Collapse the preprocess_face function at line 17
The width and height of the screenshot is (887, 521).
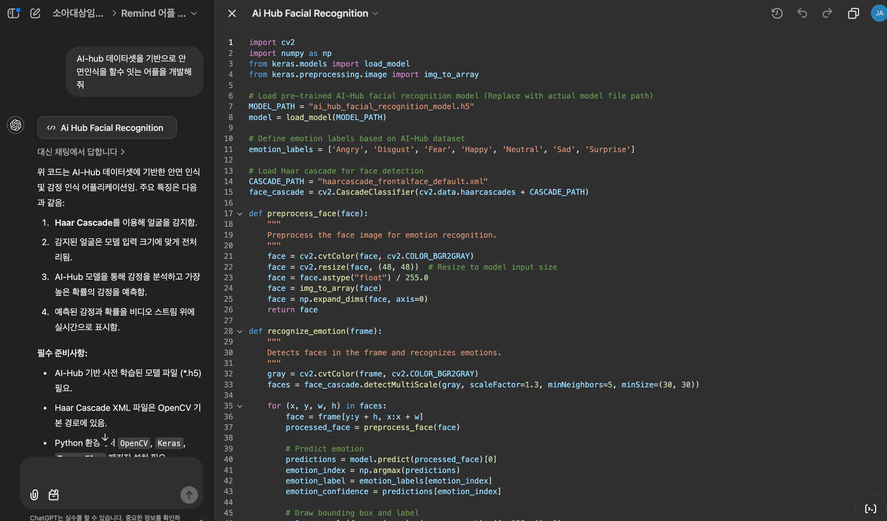point(240,214)
